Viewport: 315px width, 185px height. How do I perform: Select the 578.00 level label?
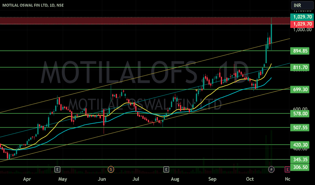pyautogui.click(x=300, y=114)
